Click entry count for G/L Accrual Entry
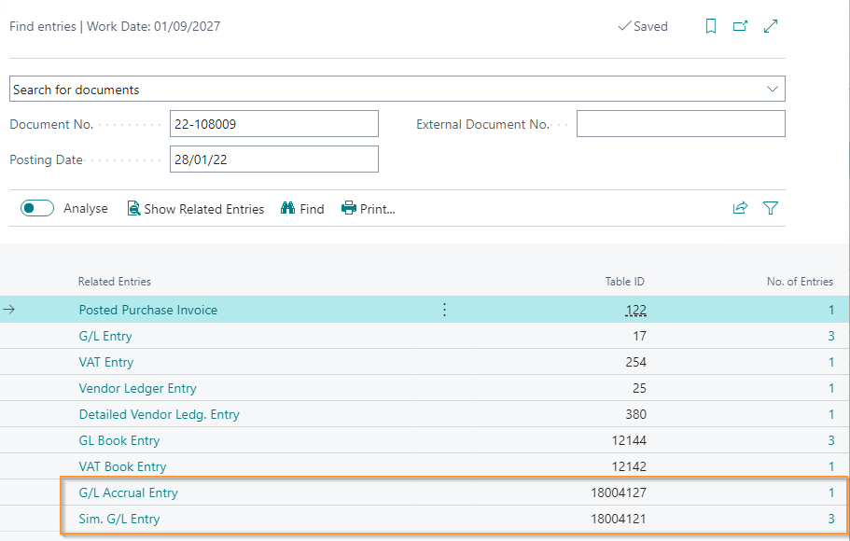The height and width of the screenshot is (541, 850). [831, 492]
